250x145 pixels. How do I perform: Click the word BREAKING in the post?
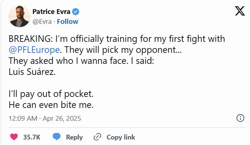click(30, 39)
